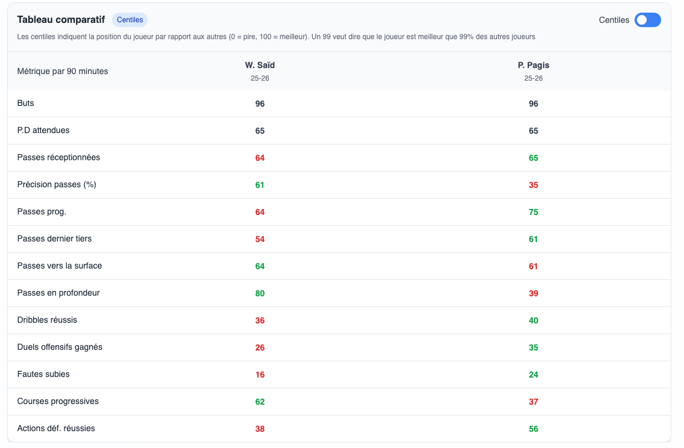684x448 pixels.
Task: Select the W. Saïd column header
Action: 260,65
